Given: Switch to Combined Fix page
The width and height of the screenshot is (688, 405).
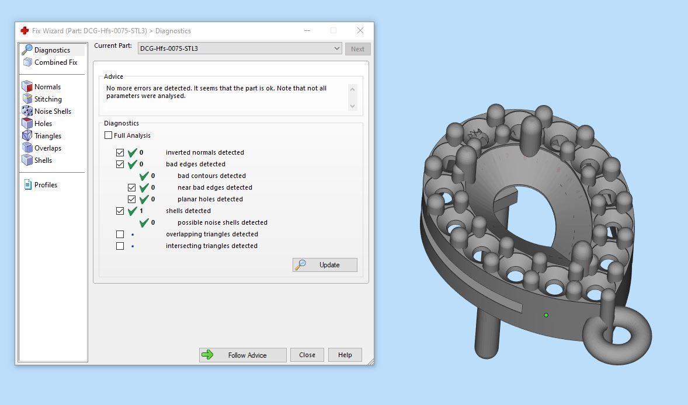Looking at the screenshot, I should pos(55,62).
